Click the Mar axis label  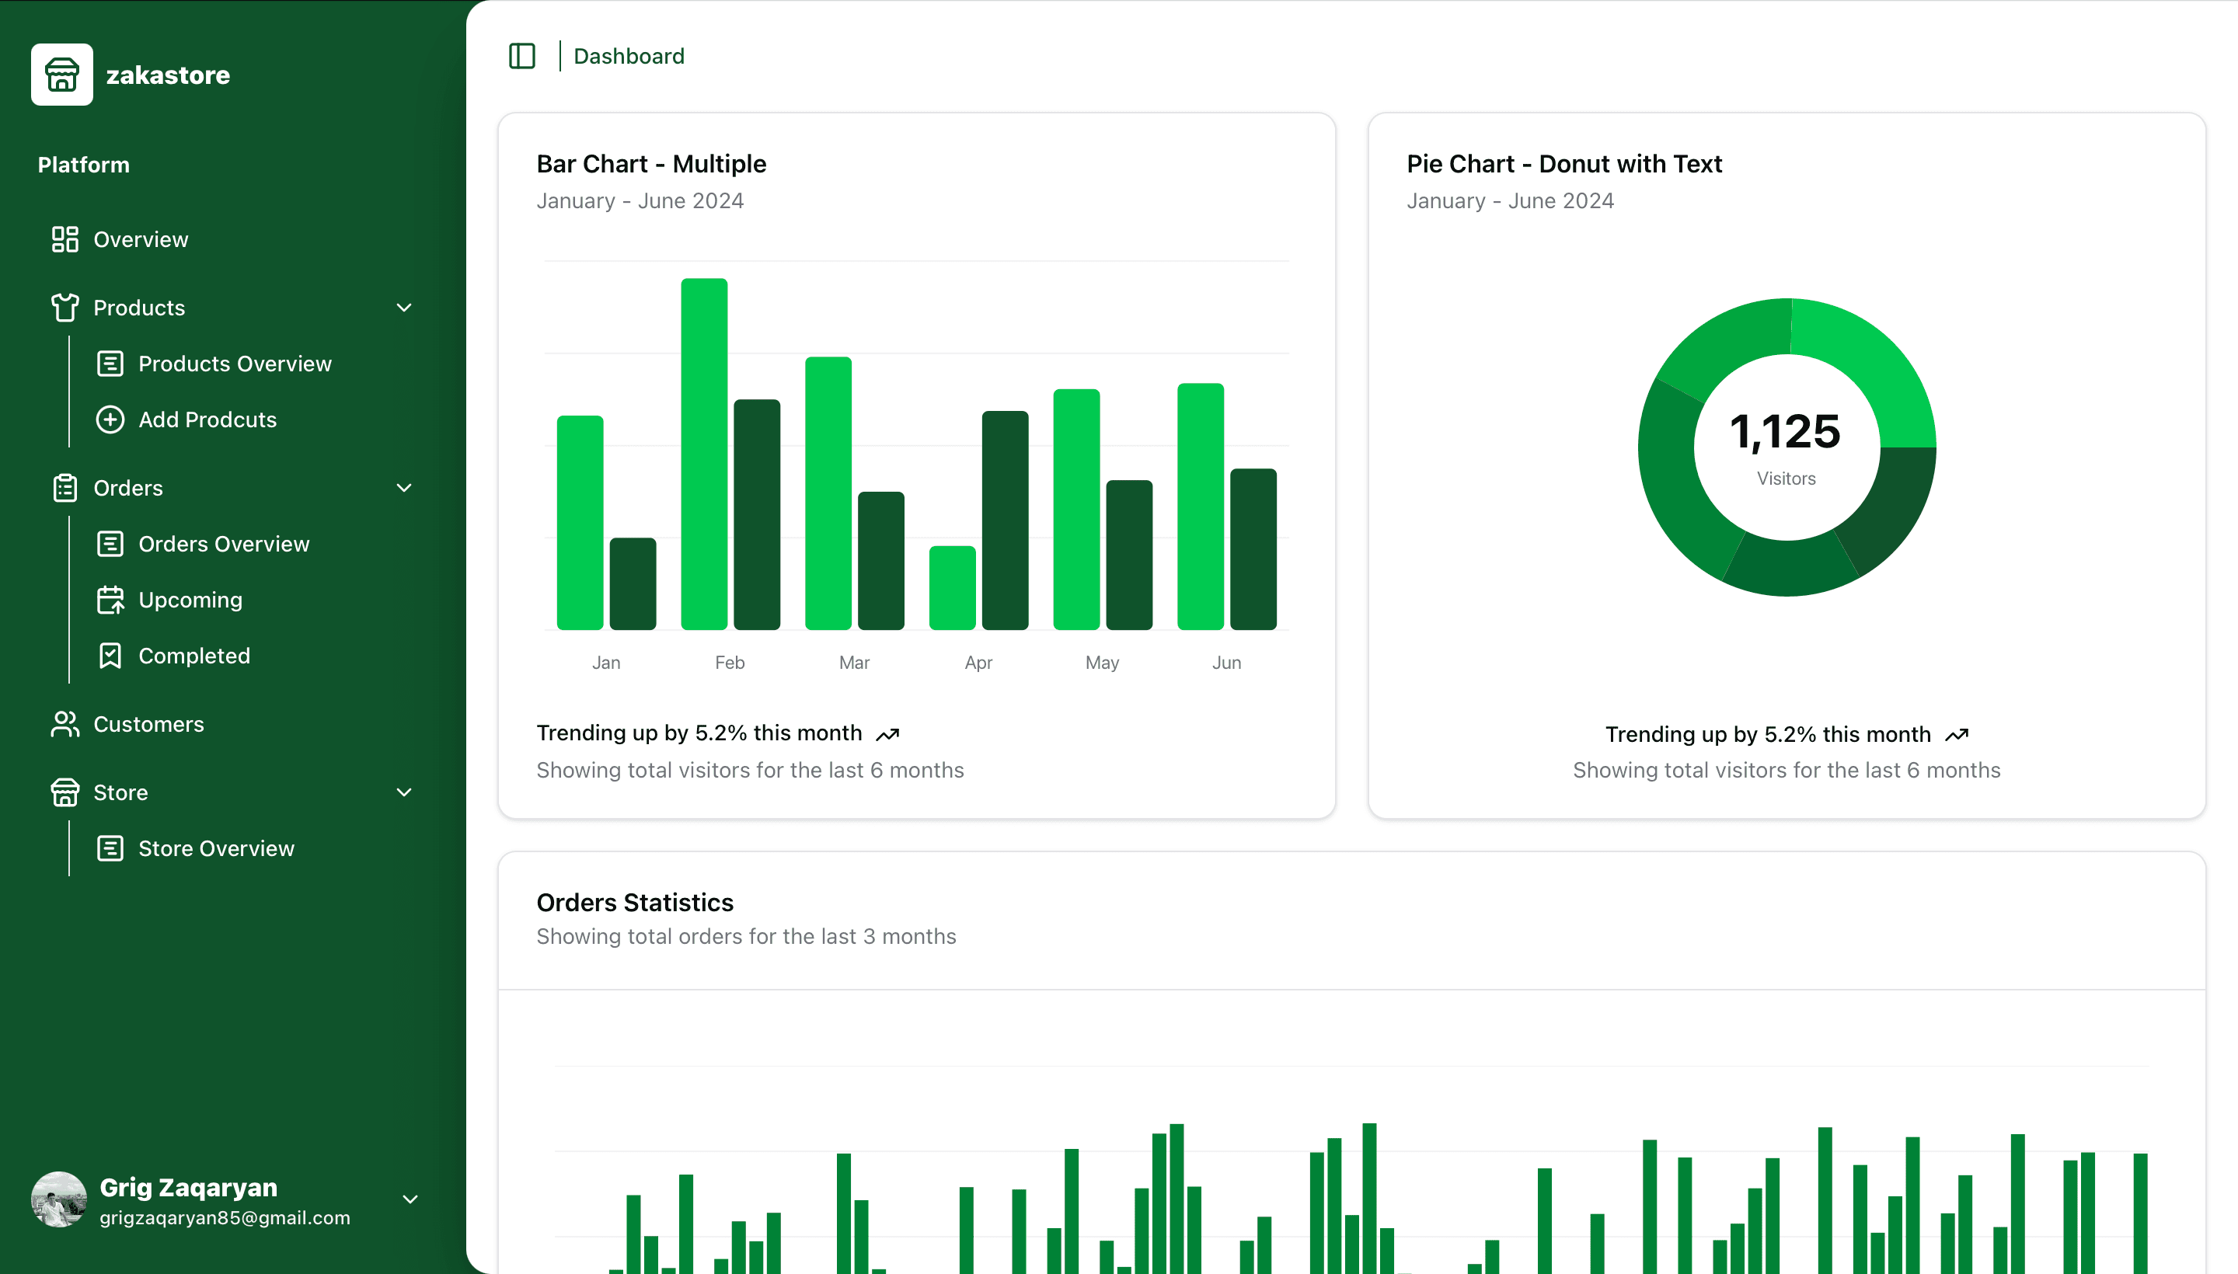point(853,663)
